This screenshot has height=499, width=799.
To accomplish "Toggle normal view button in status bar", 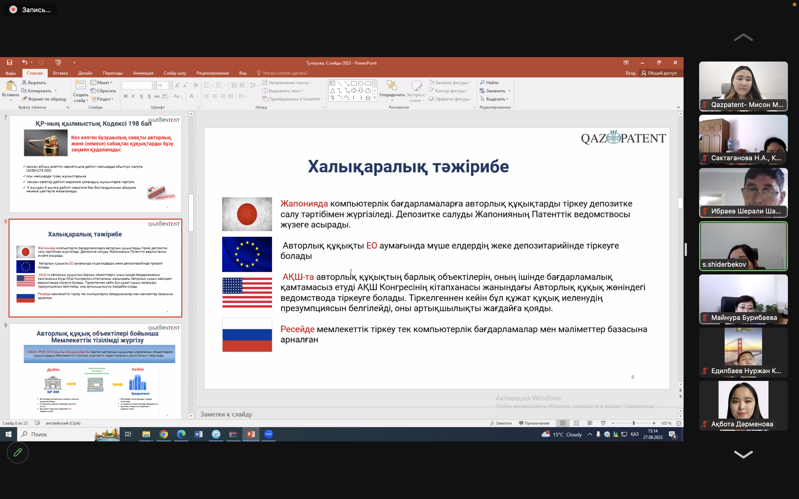I will coord(563,423).
